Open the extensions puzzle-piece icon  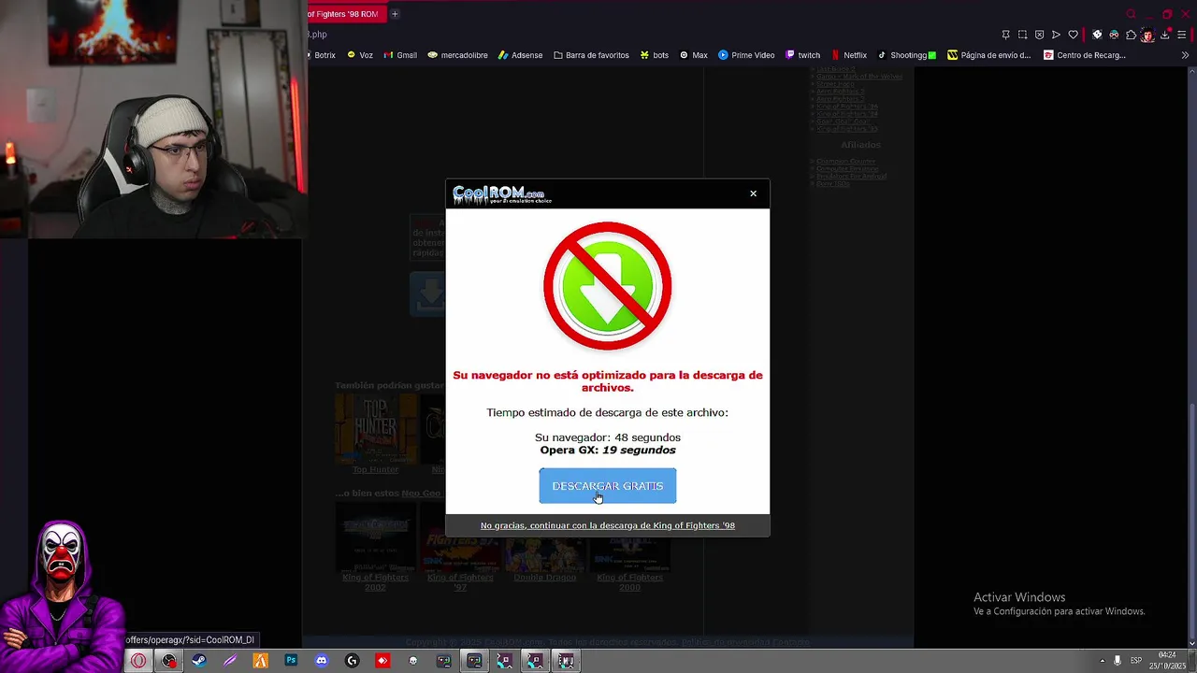pyautogui.click(x=1131, y=35)
